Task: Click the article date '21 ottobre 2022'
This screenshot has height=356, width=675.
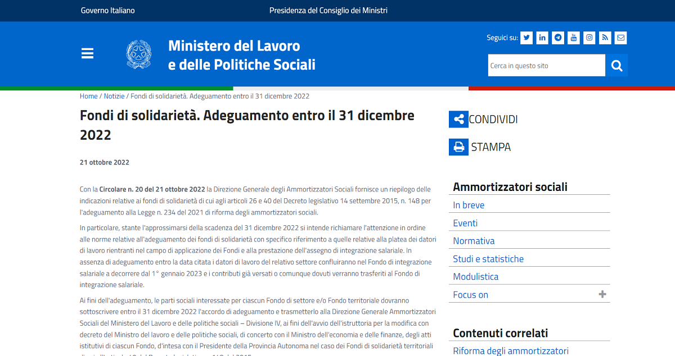Action: click(x=105, y=162)
